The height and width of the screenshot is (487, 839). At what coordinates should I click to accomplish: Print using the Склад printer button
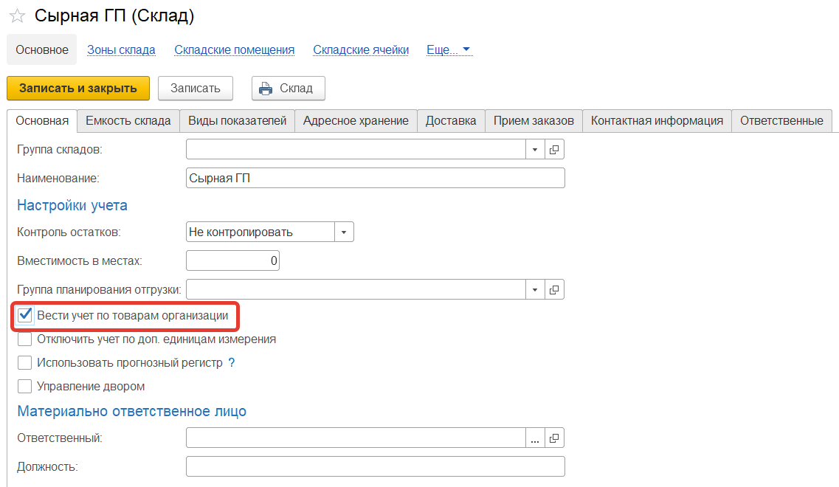click(x=288, y=89)
